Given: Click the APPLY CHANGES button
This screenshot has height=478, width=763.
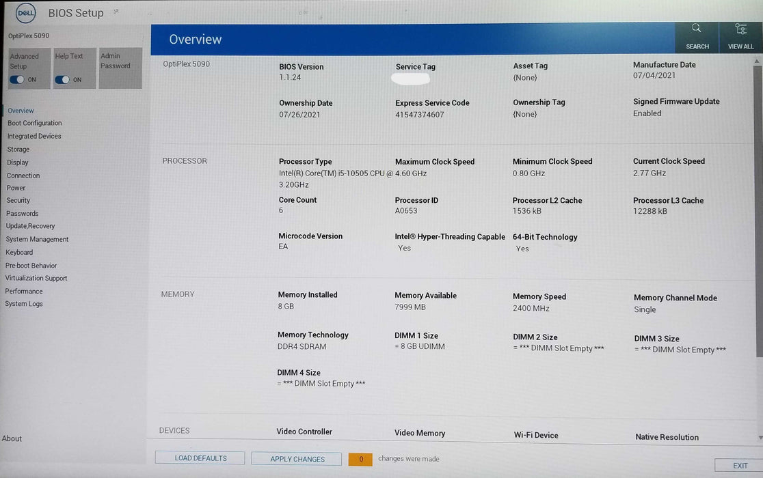Looking at the screenshot, I should click(x=297, y=459).
